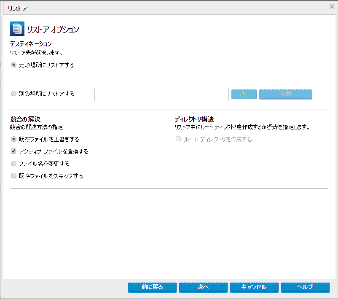
Task: Select 元の場所にリストアする radio button
Action: [x=13, y=65]
